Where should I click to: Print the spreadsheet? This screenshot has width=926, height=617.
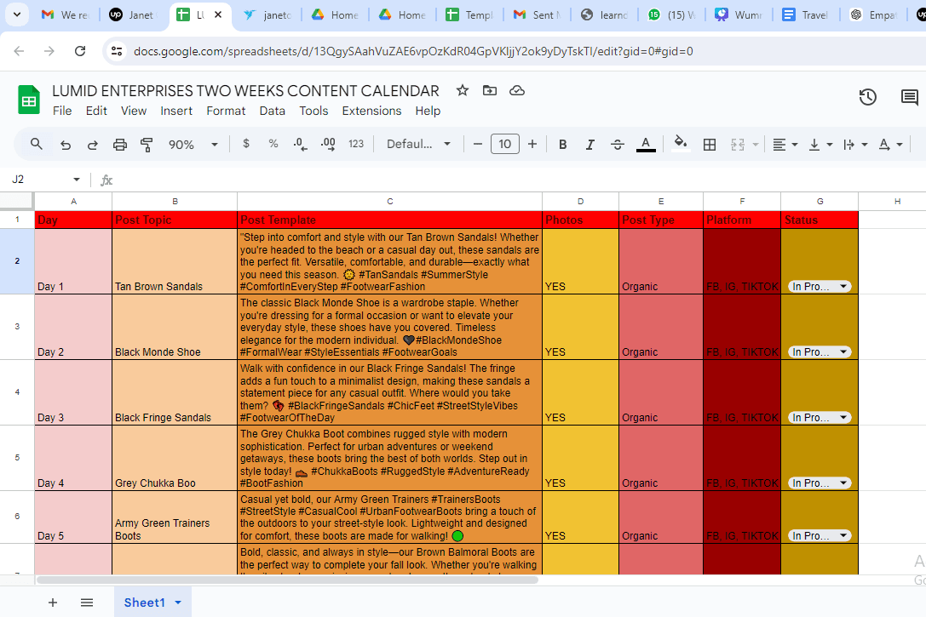[120, 145]
